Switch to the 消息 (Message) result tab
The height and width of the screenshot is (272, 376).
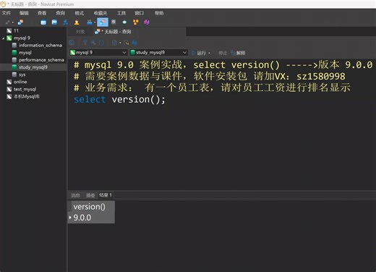[75, 195]
